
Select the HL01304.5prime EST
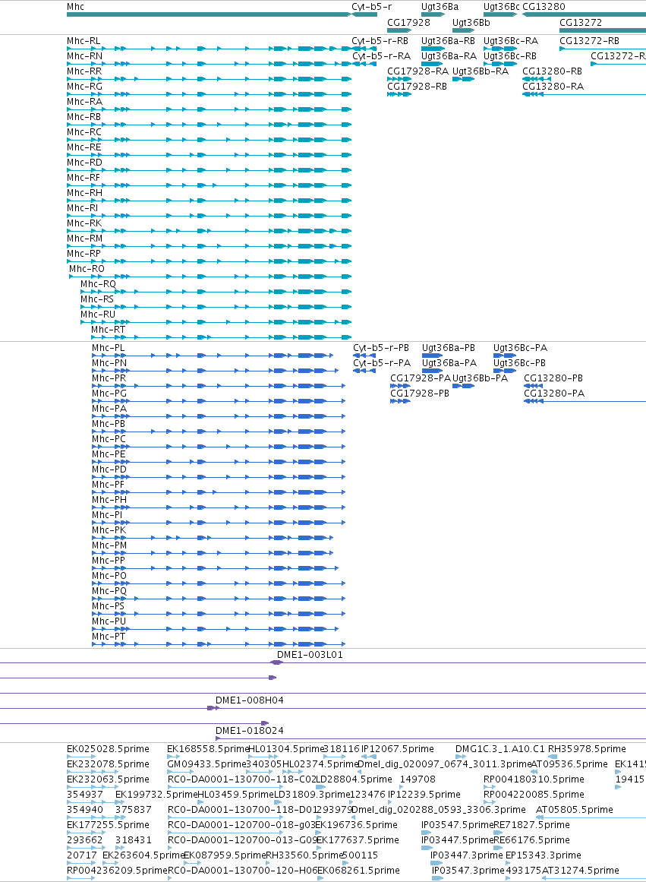click(263, 757)
